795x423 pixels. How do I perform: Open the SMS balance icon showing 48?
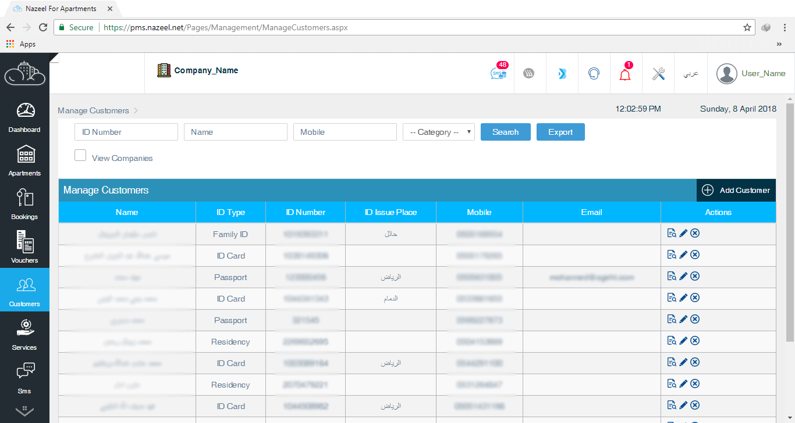[498, 74]
